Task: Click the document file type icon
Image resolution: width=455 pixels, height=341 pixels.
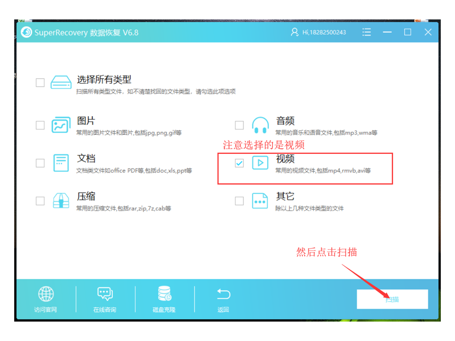Action: 61,163
